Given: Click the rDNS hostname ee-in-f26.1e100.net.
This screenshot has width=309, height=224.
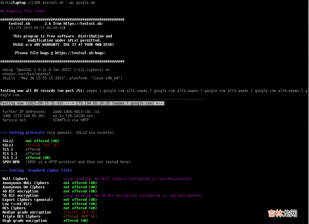Looking at the screenshot, I should click(74, 116).
